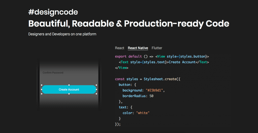Click the middle-left selection handle
This screenshot has width=258, height=133.
(42, 89)
